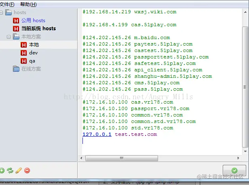
Task: Click the vertical scrollbar thumb
Action: click(245, 87)
